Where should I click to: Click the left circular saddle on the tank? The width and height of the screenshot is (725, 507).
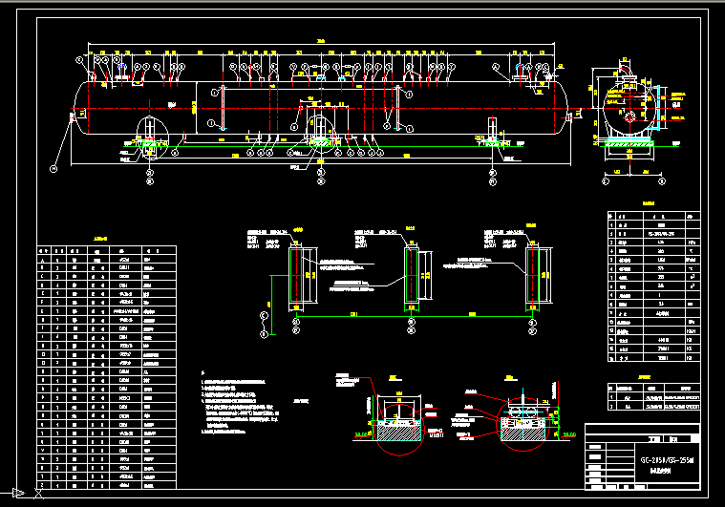(150, 131)
